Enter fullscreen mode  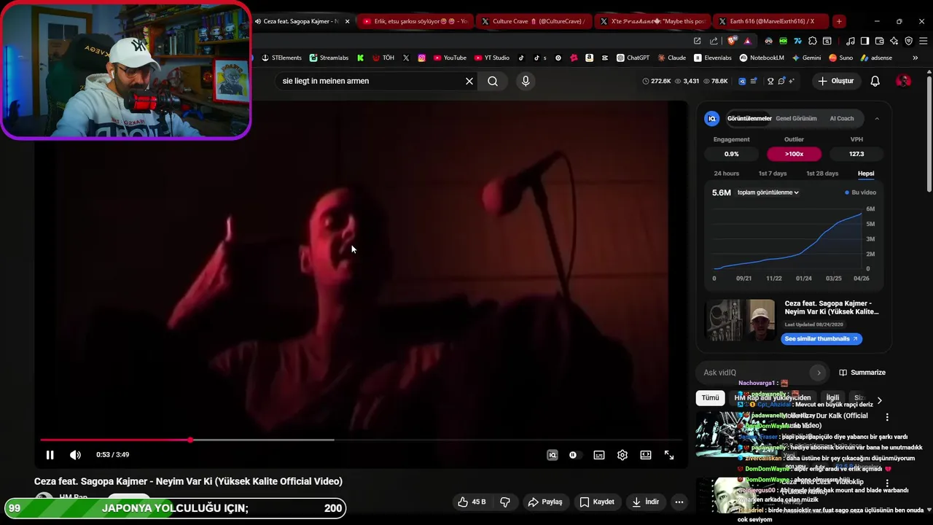[669, 455]
